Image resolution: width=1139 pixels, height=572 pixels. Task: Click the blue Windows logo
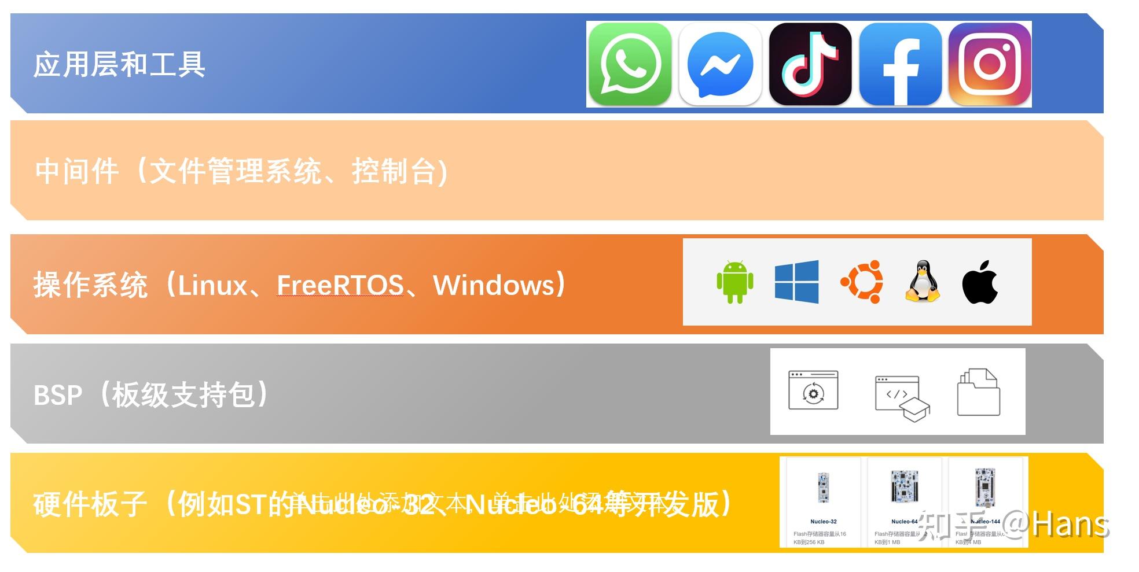[797, 282]
